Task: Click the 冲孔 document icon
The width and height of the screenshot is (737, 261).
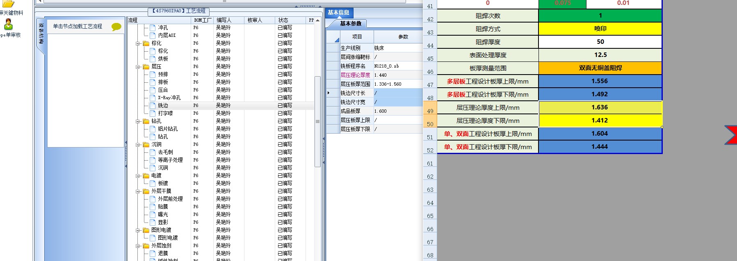Action: tap(153, 27)
